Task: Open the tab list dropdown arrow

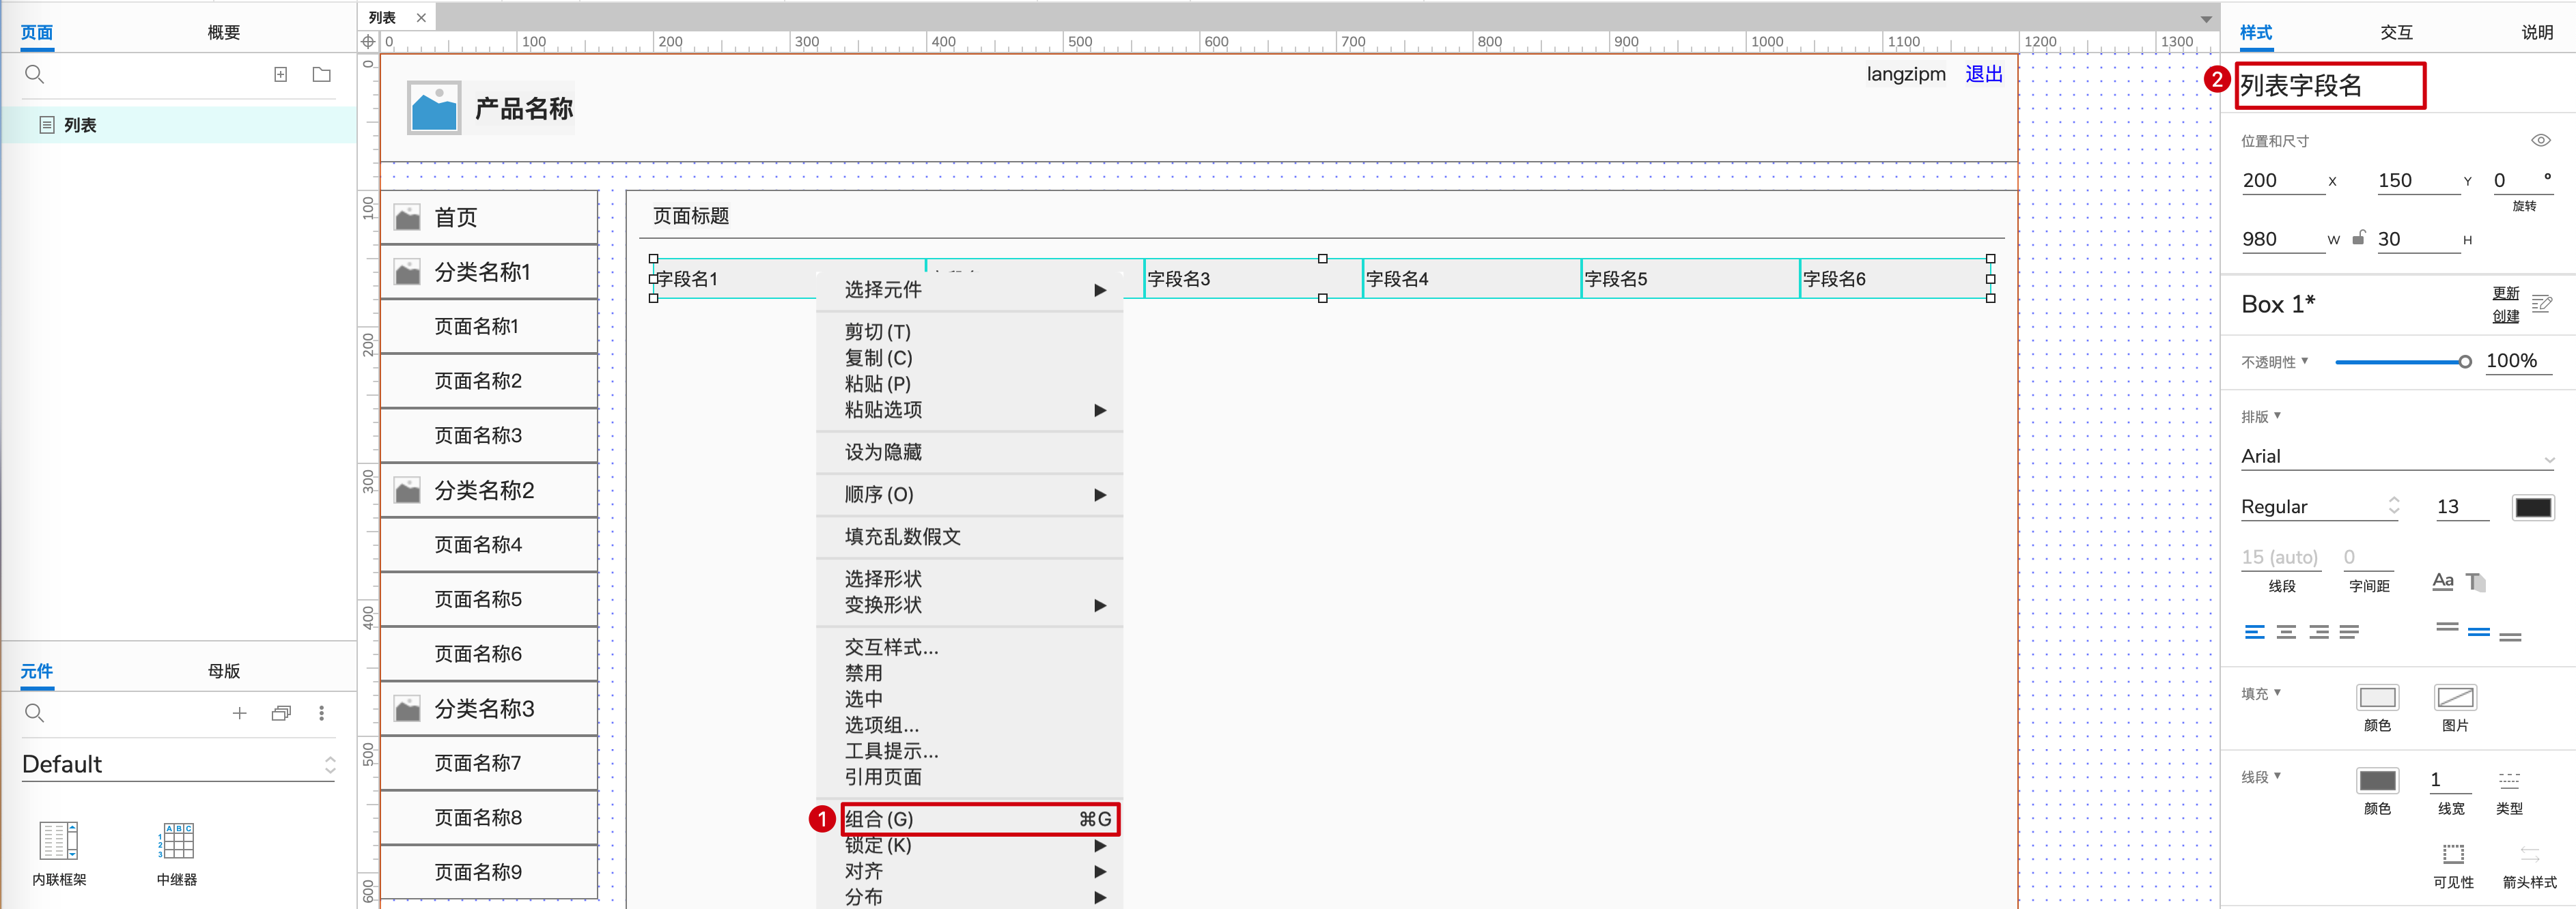Action: point(2205,18)
